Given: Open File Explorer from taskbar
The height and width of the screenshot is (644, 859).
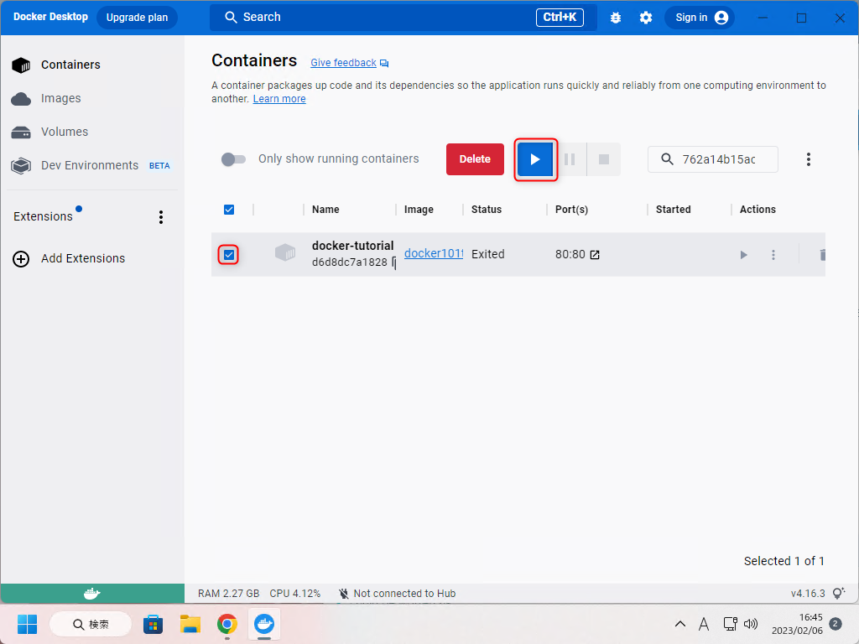Looking at the screenshot, I should click(190, 624).
